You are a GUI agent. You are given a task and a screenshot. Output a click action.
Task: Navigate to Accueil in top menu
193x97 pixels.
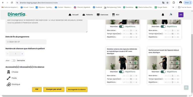(74, 15)
